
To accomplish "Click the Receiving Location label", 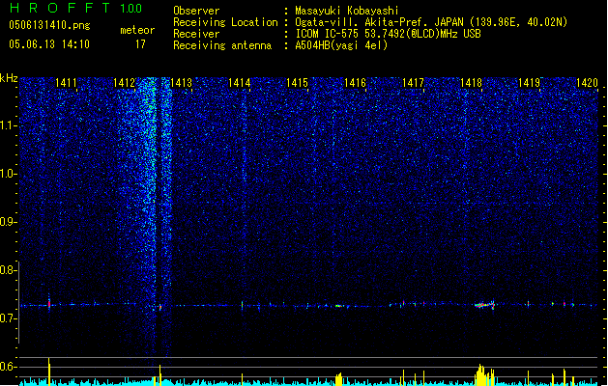I will pyautogui.click(x=225, y=22).
